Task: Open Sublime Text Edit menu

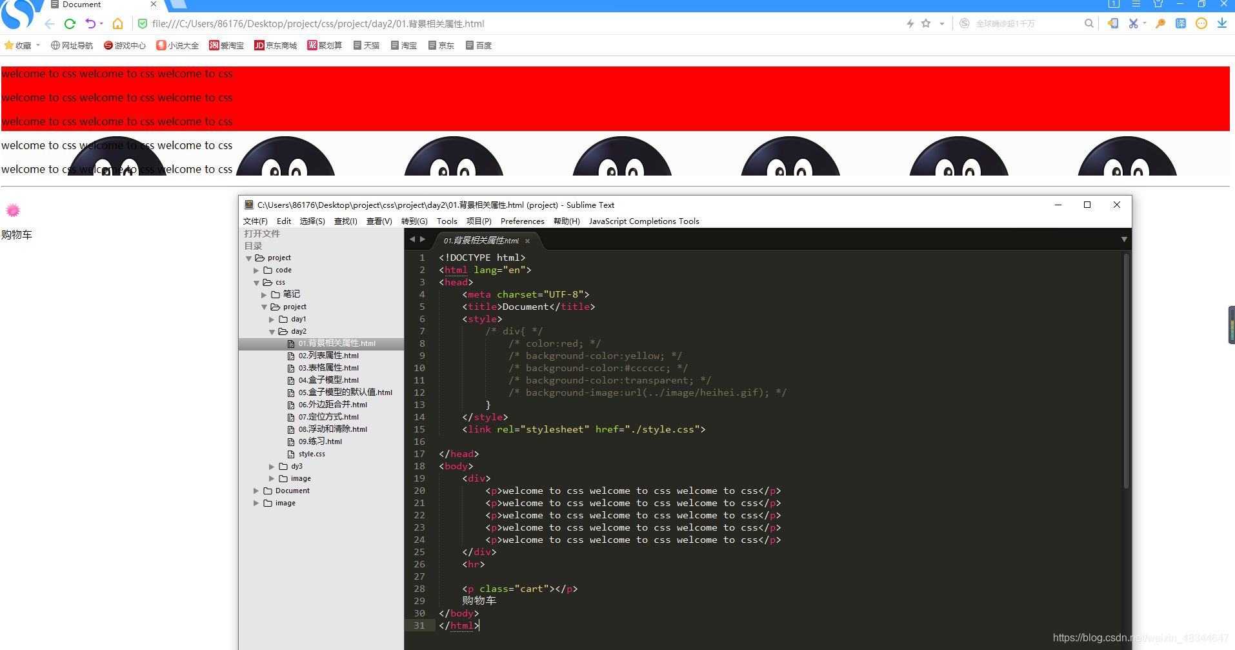Action: pyautogui.click(x=284, y=221)
